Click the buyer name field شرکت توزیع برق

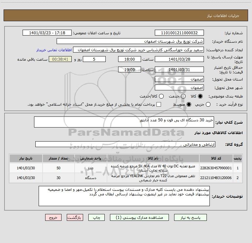[130, 41]
